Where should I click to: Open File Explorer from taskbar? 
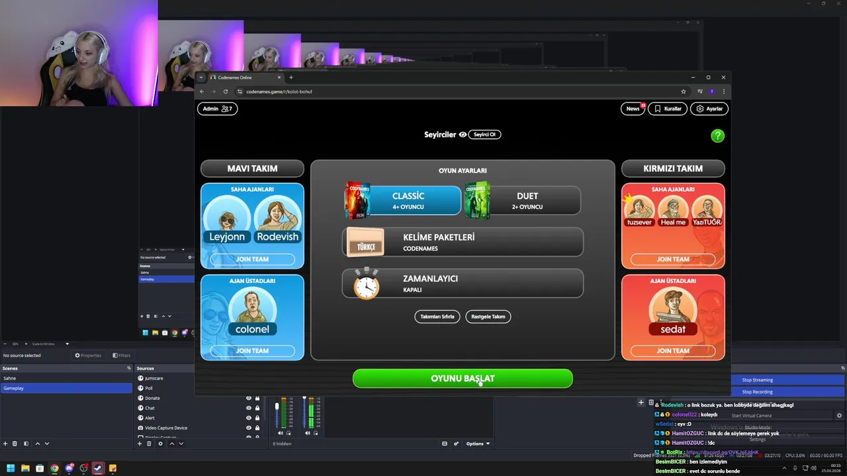pyautogui.click(x=25, y=468)
